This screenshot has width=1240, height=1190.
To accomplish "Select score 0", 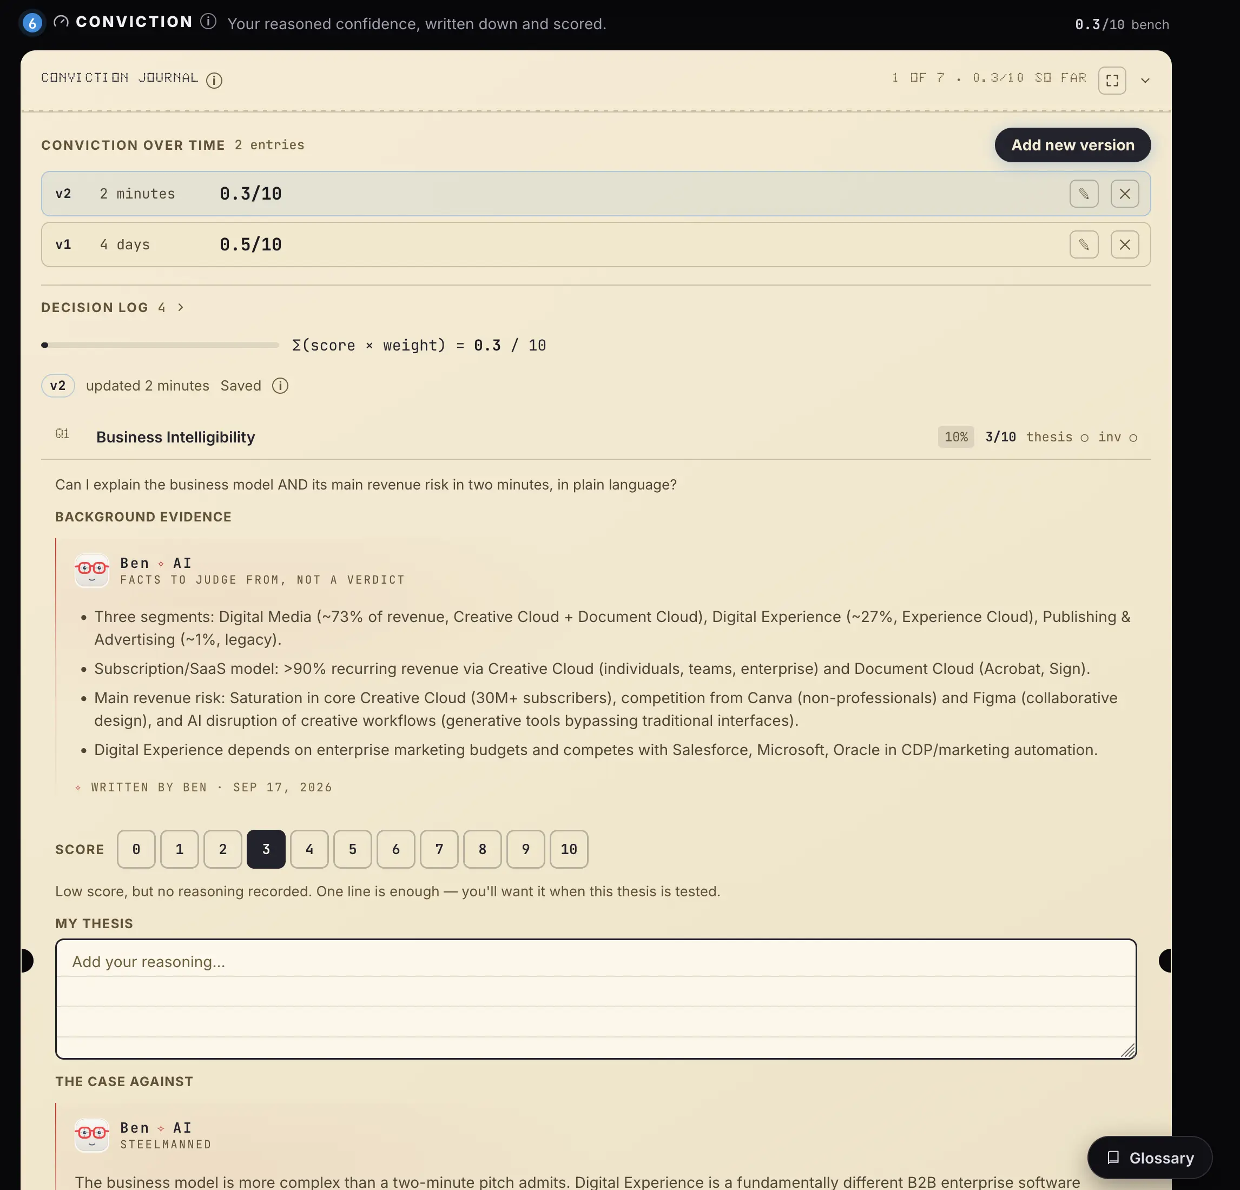I will click(136, 849).
